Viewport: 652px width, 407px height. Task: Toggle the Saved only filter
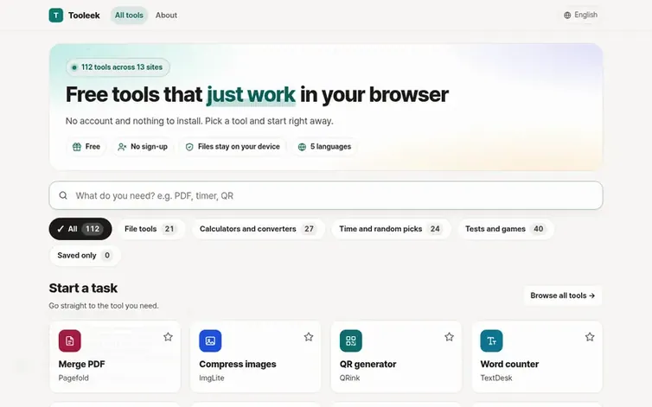85,255
